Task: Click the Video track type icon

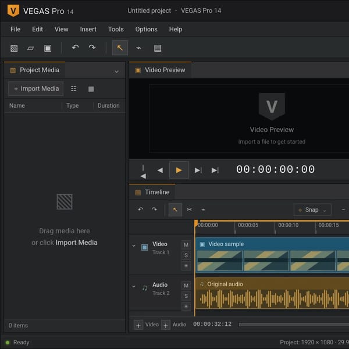Action: (x=144, y=247)
